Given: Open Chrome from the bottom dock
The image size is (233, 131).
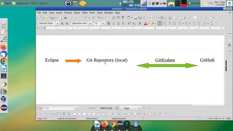Looking at the screenshot, I should [x=112, y=124].
